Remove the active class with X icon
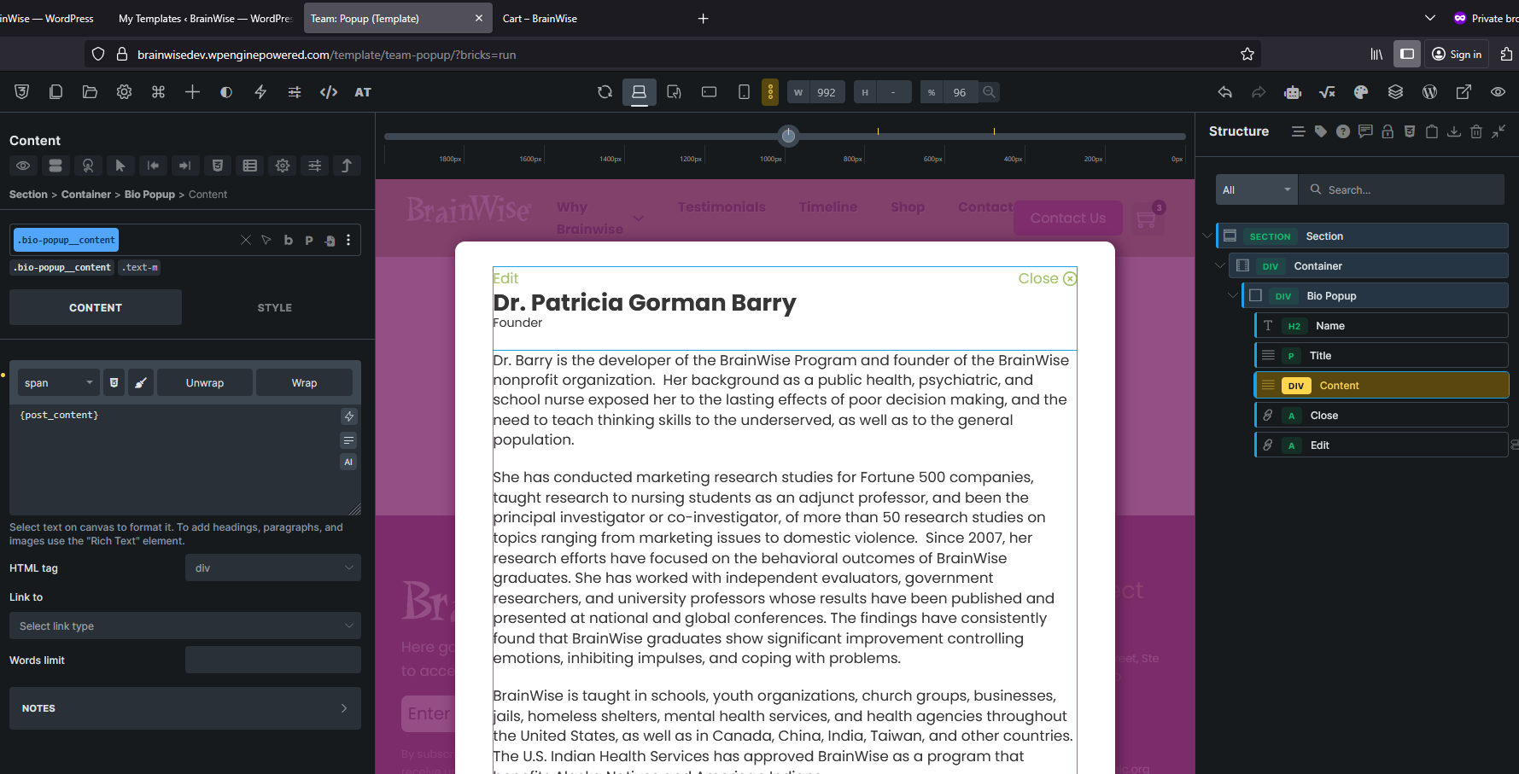The width and height of the screenshot is (1519, 774). (246, 240)
